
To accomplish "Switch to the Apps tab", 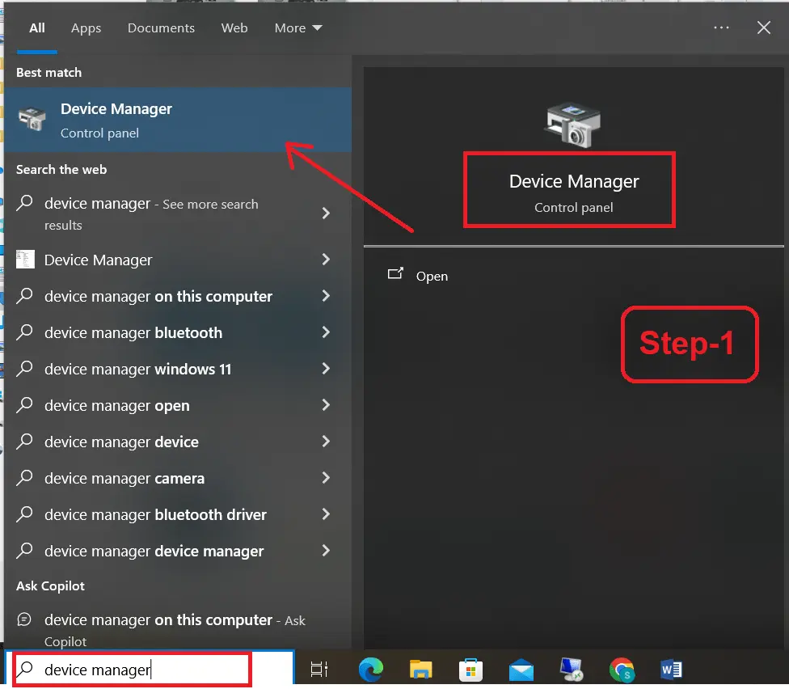I will (x=86, y=27).
